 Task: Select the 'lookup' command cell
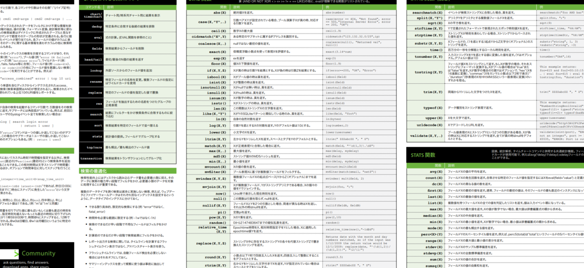tap(91, 71)
